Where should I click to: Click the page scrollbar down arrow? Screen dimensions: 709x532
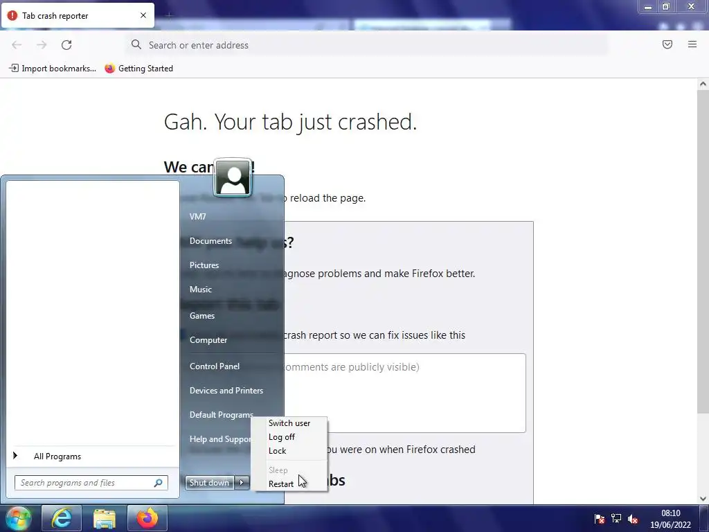click(x=703, y=499)
